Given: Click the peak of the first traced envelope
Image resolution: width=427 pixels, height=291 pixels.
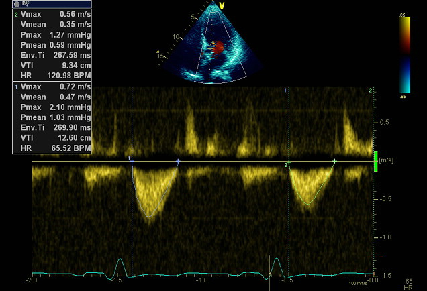Looking at the screenshot, I should click(x=151, y=216).
